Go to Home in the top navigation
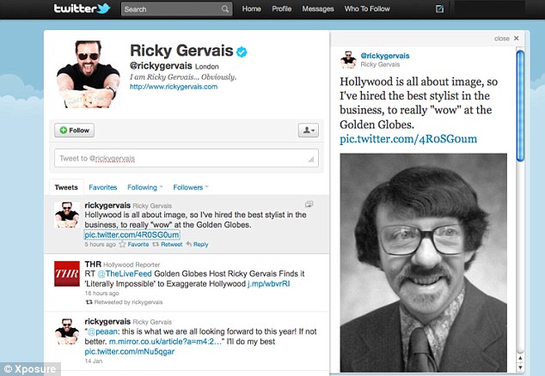545x376 pixels. coord(251,9)
